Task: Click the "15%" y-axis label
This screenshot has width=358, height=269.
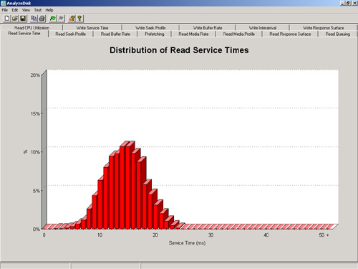Action: (35, 114)
